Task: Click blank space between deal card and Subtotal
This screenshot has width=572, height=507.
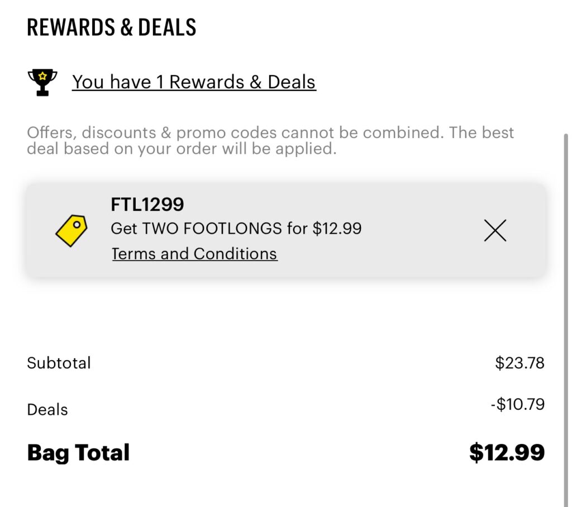Action: coord(279,313)
